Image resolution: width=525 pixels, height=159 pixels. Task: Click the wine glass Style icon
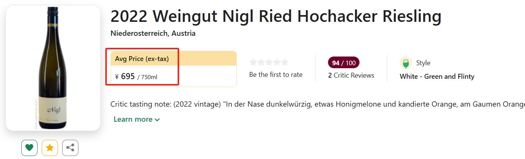coord(406,63)
